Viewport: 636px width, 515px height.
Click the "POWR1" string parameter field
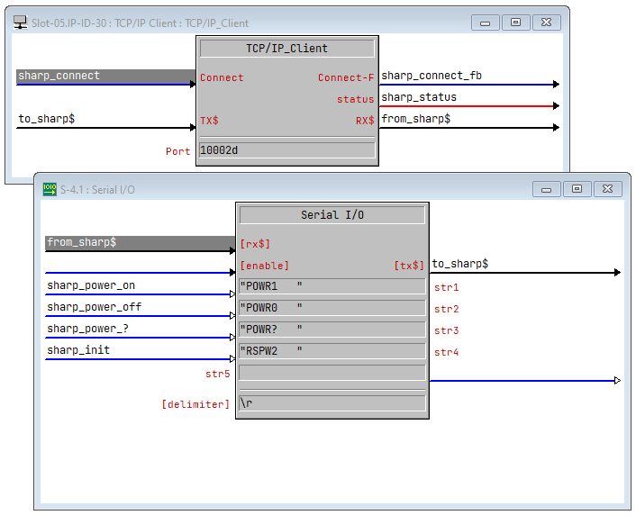tap(332, 286)
